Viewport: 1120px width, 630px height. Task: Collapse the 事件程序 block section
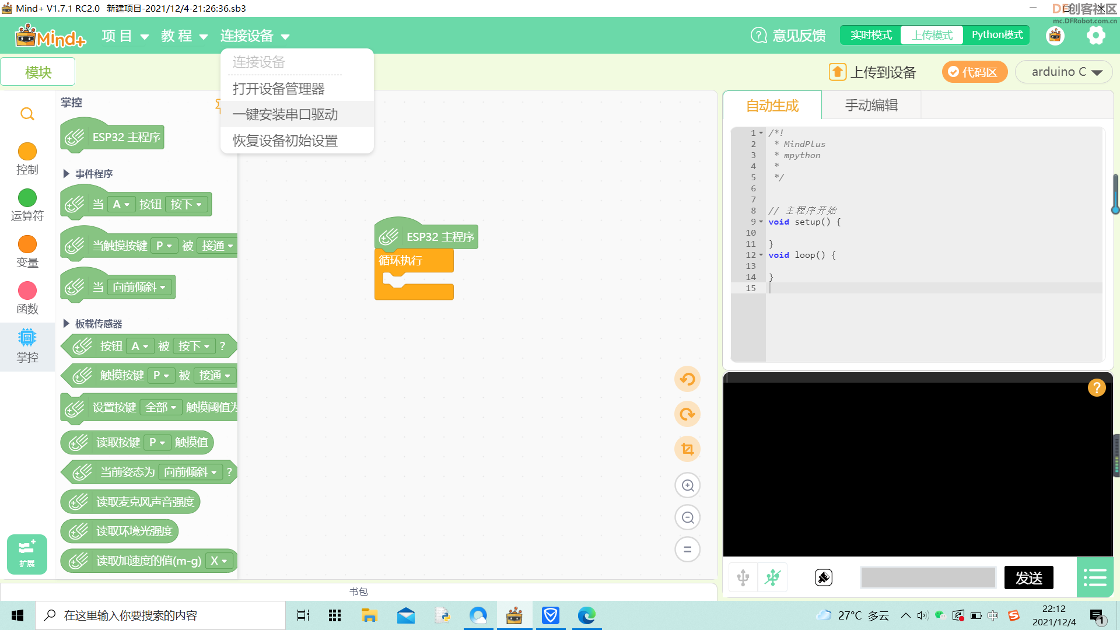[x=66, y=173]
